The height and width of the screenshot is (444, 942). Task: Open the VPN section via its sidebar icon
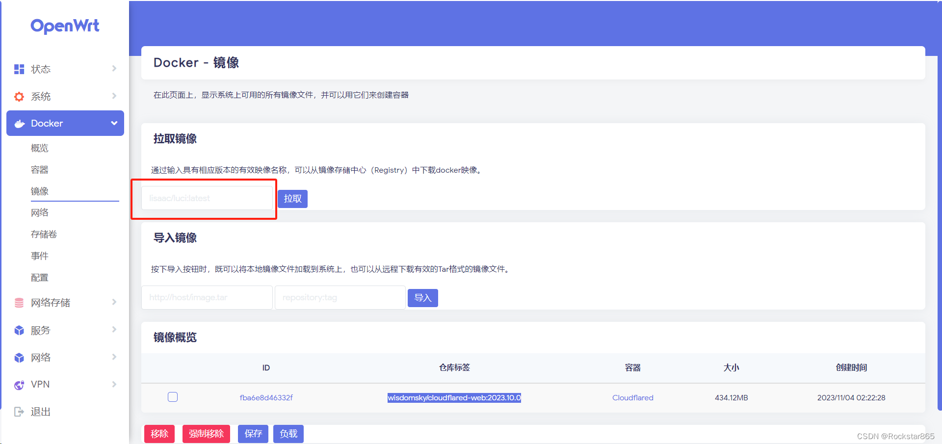[19, 384]
